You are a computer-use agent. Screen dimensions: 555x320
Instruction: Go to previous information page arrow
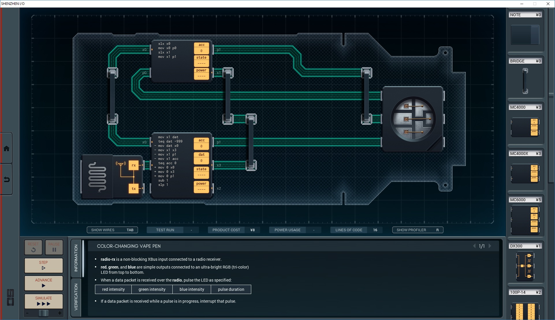click(x=474, y=246)
